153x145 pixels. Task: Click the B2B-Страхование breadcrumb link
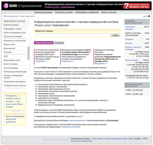[10, 16]
